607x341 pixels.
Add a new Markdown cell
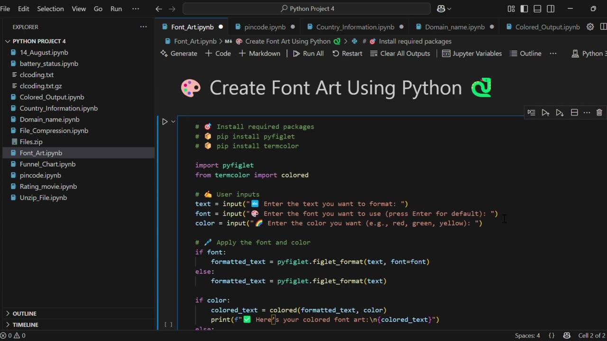click(x=259, y=54)
